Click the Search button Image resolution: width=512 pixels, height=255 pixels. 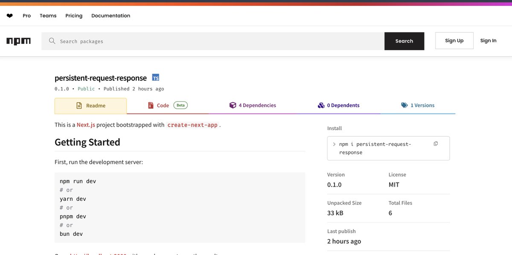404,41
